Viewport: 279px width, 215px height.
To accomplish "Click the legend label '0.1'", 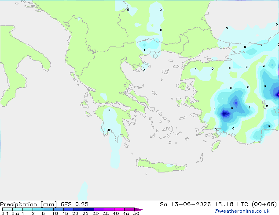I will pos(5,213).
